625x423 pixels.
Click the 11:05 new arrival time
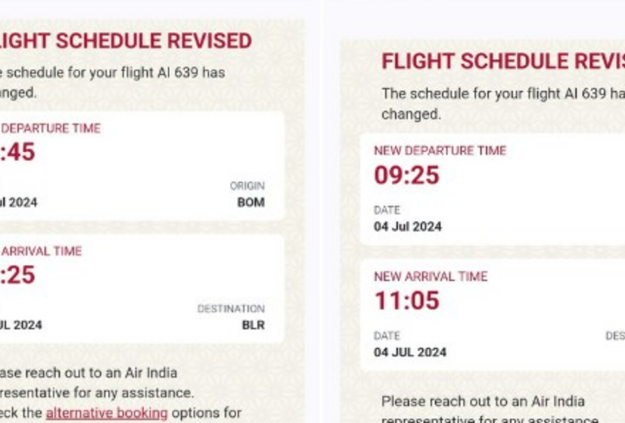click(407, 300)
